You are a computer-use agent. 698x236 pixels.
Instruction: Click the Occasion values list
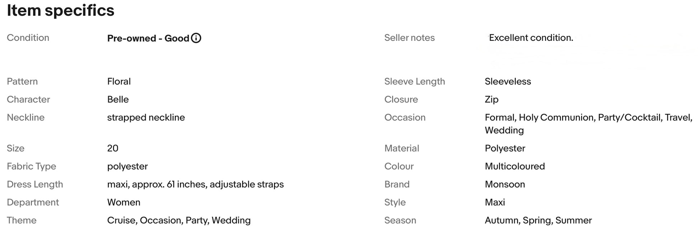pos(589,124)
